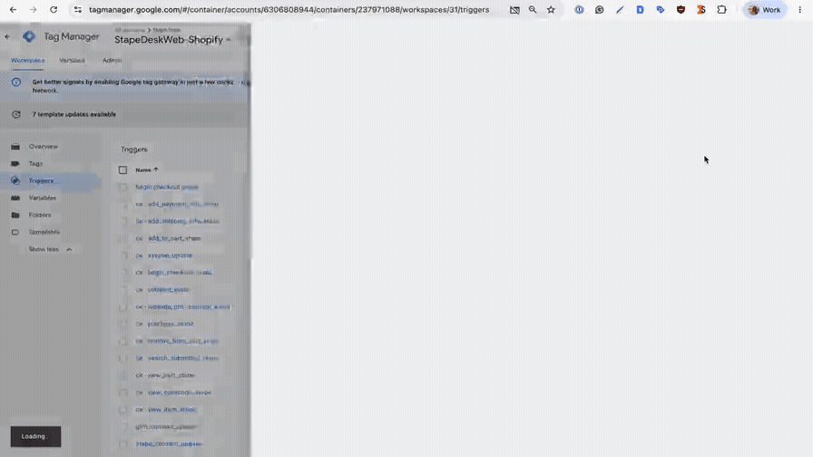Tick the checkbox for begin checkout trigger
Image resolution: width=813 pixels, height=457 pixels.
122,187
